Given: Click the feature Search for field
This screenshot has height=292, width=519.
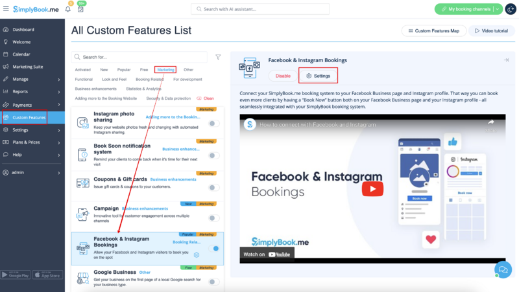Looking at the screenshot, I should [139, 57].
